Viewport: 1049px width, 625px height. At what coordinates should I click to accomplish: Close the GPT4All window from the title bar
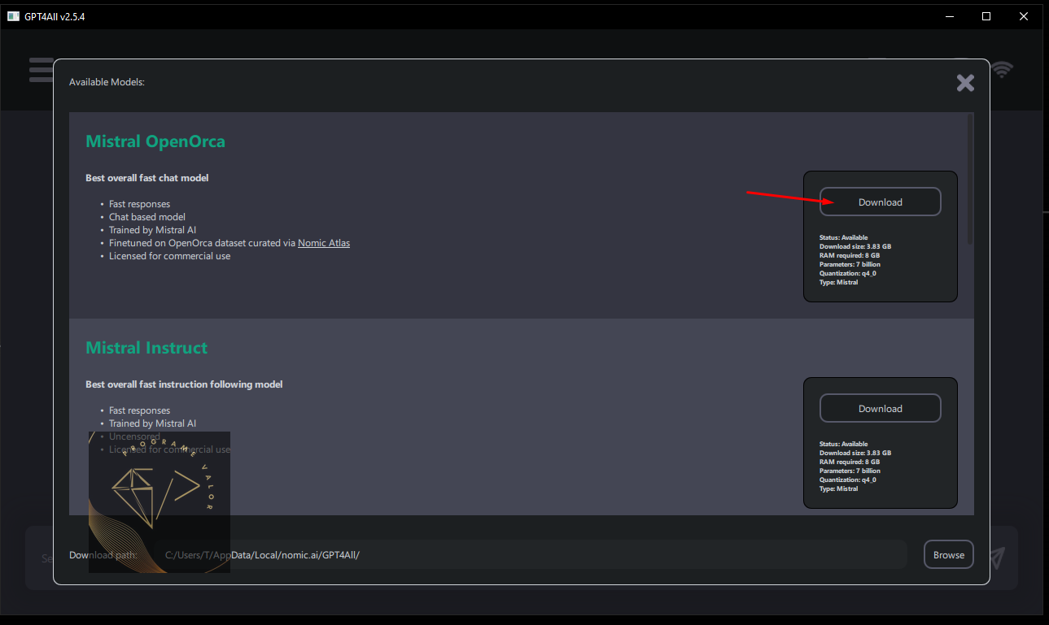[x=1024, y=16]
